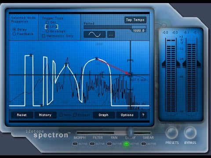
Task: Click the '7692 Hz' frequency readout
Action: point(138,104)
